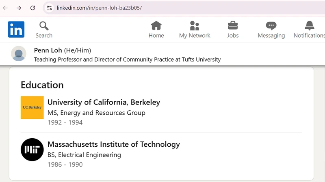Screen dimensions: 325x182
Task: Click the UC Berkeley logo
Action: point(32,107)
